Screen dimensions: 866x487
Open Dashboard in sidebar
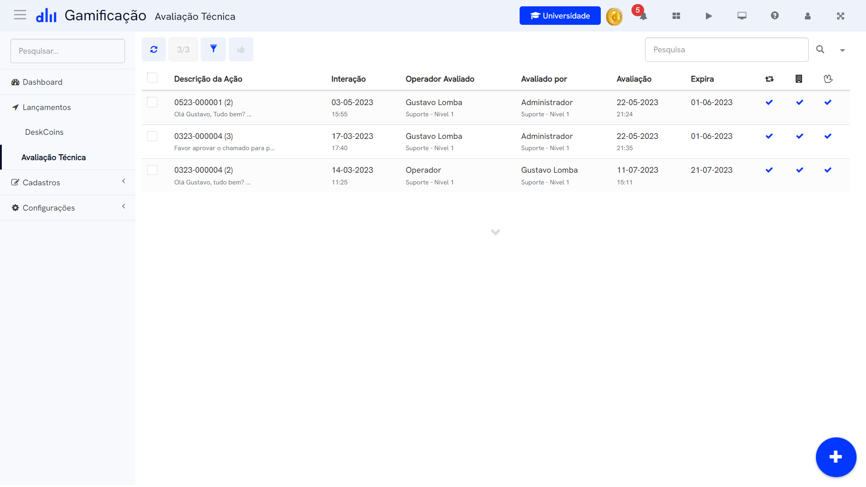[x=68, y=82]
